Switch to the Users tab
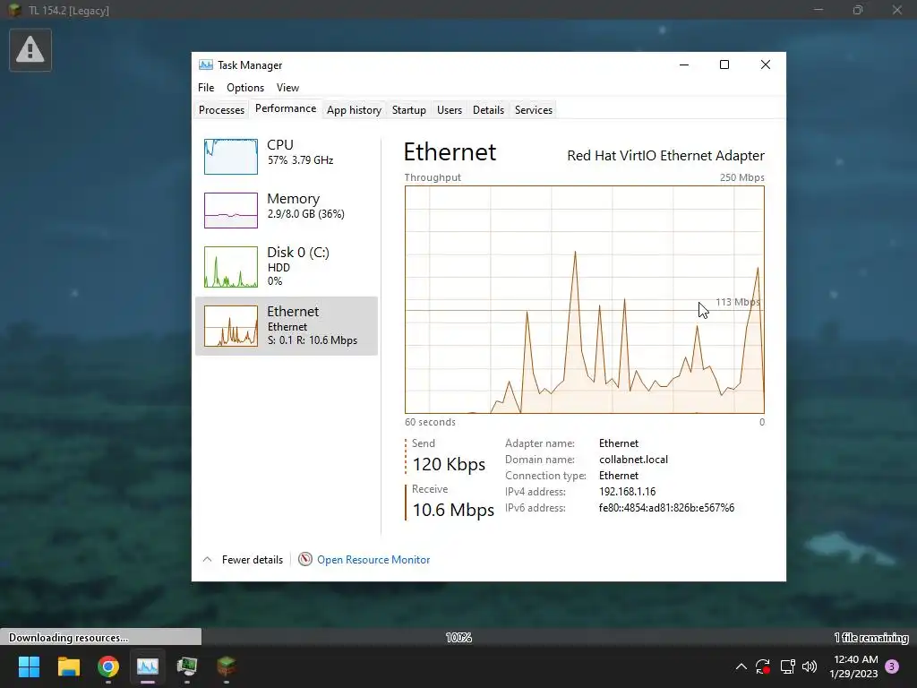Screen dimensions: 917x688 450,110
